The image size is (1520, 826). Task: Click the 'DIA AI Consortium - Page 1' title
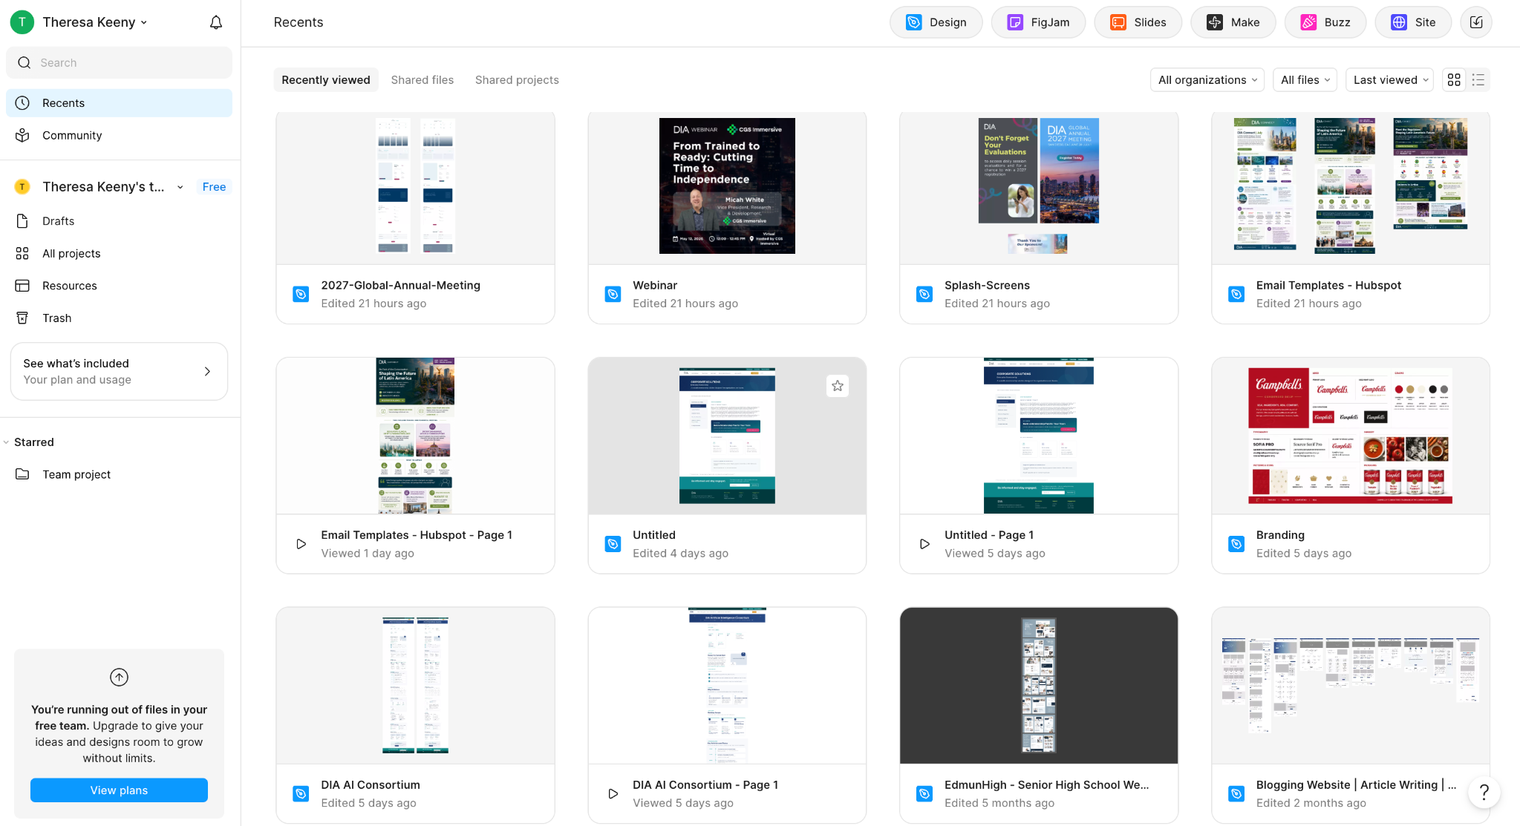(x=705, y=784)
